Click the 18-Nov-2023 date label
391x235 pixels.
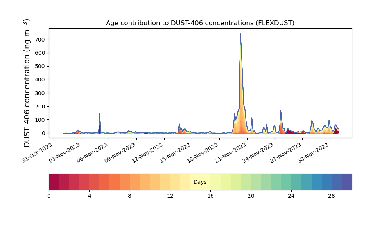click(x=203, y=153)
